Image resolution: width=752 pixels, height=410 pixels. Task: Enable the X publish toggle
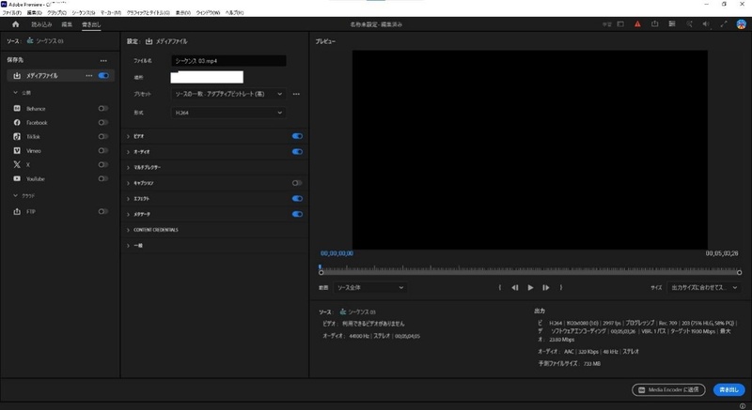(103, 164)
